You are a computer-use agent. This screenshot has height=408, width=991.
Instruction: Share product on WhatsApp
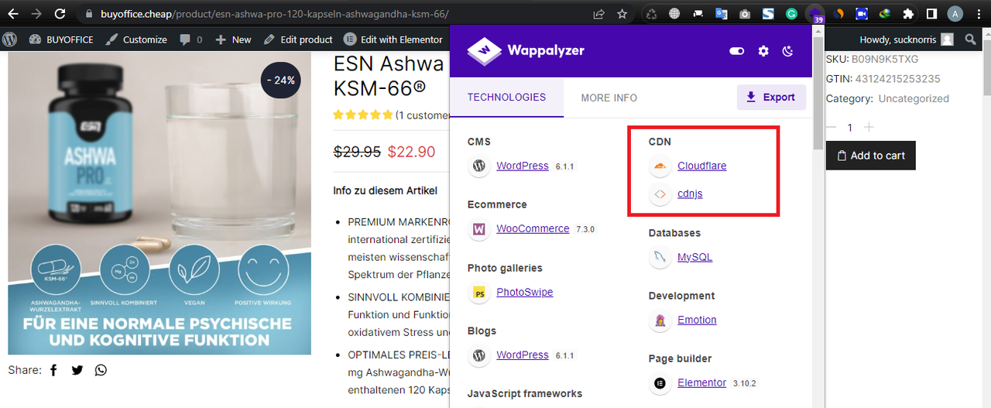pyautogui.click(x=101, y=370)
